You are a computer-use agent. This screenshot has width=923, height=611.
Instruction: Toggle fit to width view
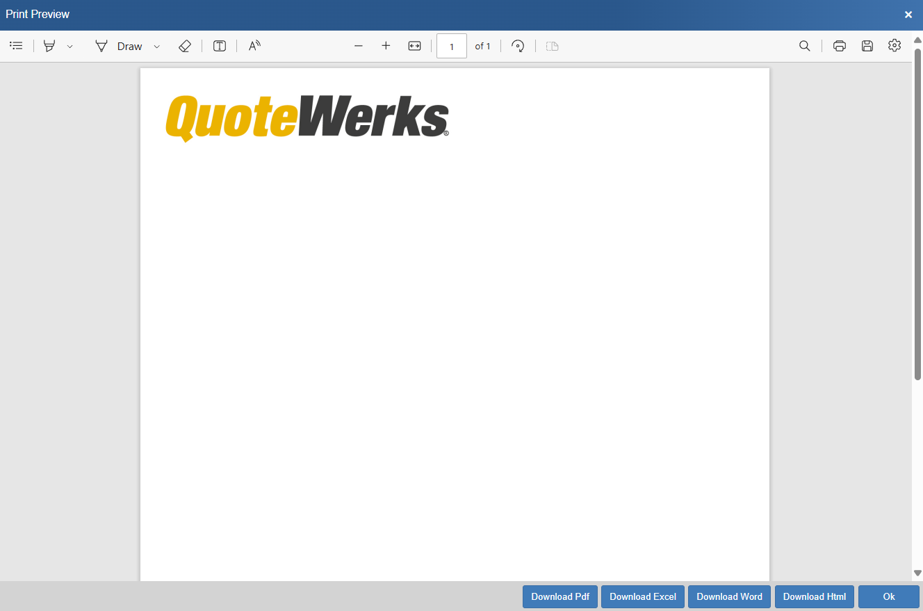[x=414, y=46]
